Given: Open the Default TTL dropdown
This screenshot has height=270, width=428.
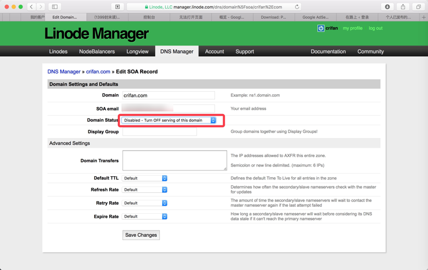Looking at the screenshot, I should 144,178.
